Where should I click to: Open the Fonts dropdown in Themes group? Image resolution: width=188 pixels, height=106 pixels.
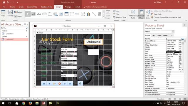[x=19, y=16]
